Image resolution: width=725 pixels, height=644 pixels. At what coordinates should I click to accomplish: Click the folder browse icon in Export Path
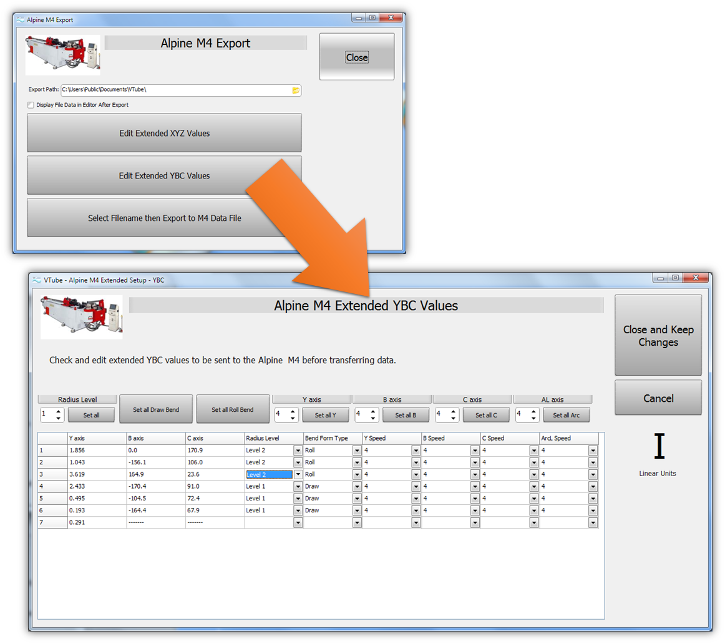point(296,90)
